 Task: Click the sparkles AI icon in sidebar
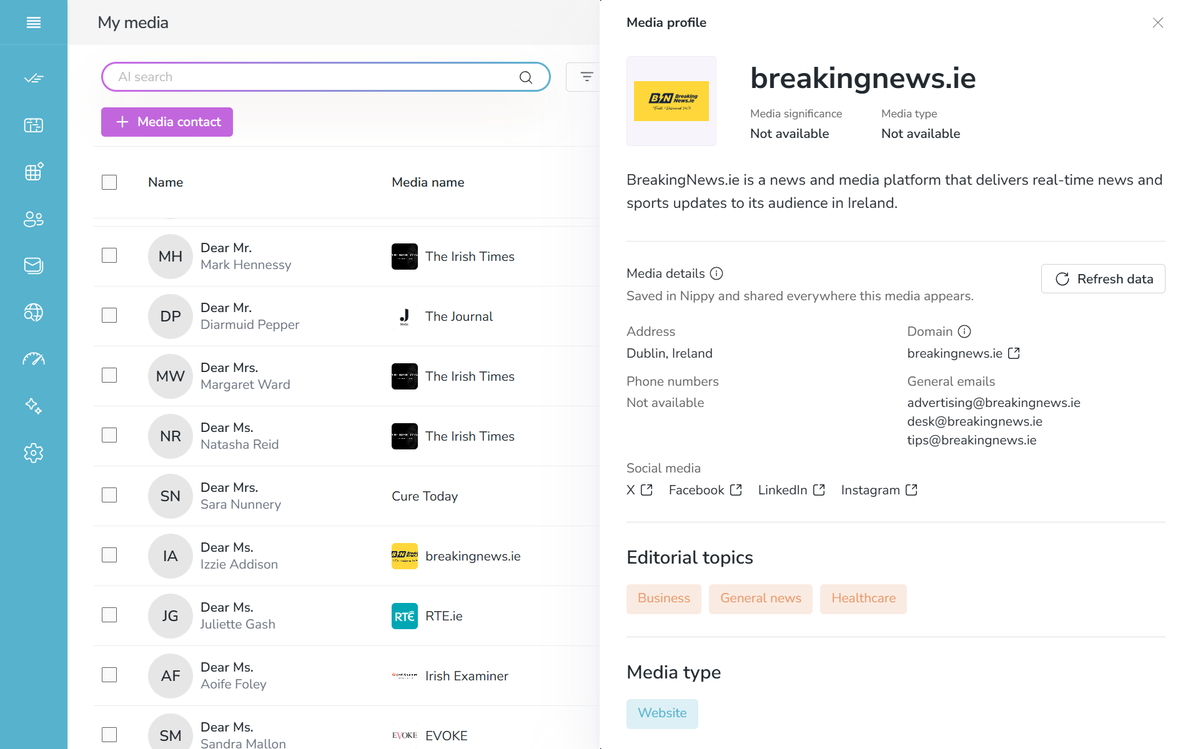click(x=34, y=406)
